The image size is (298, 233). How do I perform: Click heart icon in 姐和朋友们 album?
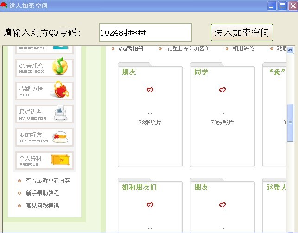pyautogui.click(x=150, y=205)
